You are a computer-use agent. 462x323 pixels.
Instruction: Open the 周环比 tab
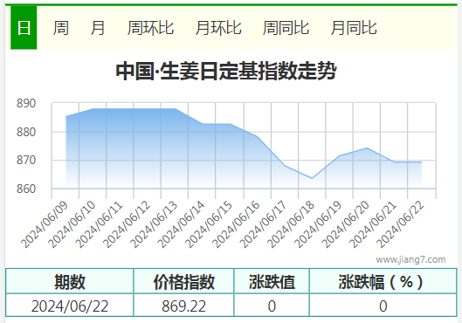[x=150, y=28]
